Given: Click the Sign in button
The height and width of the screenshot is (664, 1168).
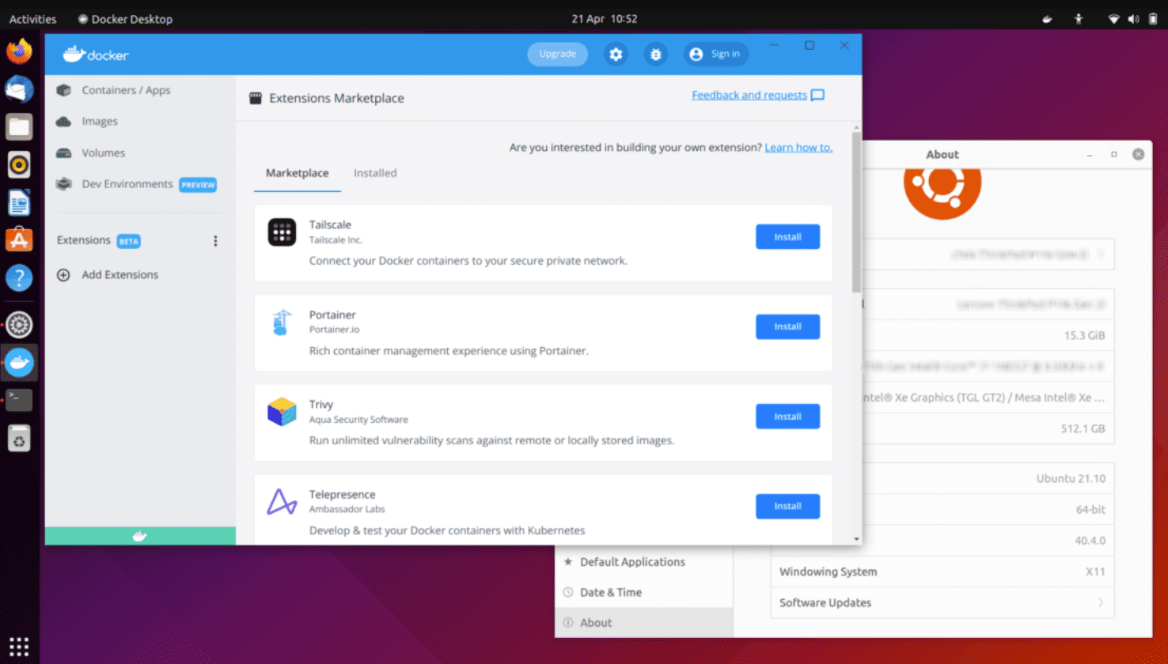Looking at the screenshot, I should click(715, 54).
